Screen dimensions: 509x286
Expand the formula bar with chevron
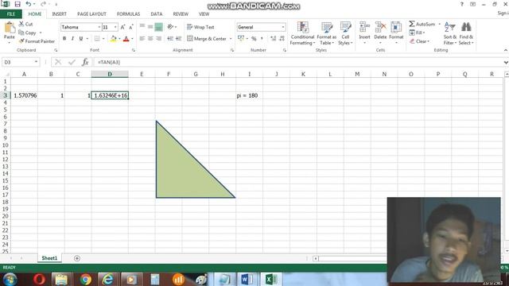click(x=506, y=62)
